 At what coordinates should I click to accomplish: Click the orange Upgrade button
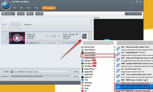point(49,8)
